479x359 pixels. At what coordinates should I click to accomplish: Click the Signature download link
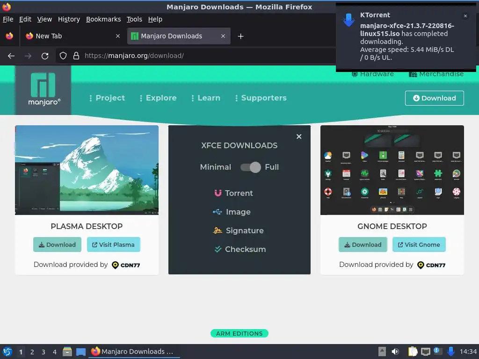click(x=238, y=230)
